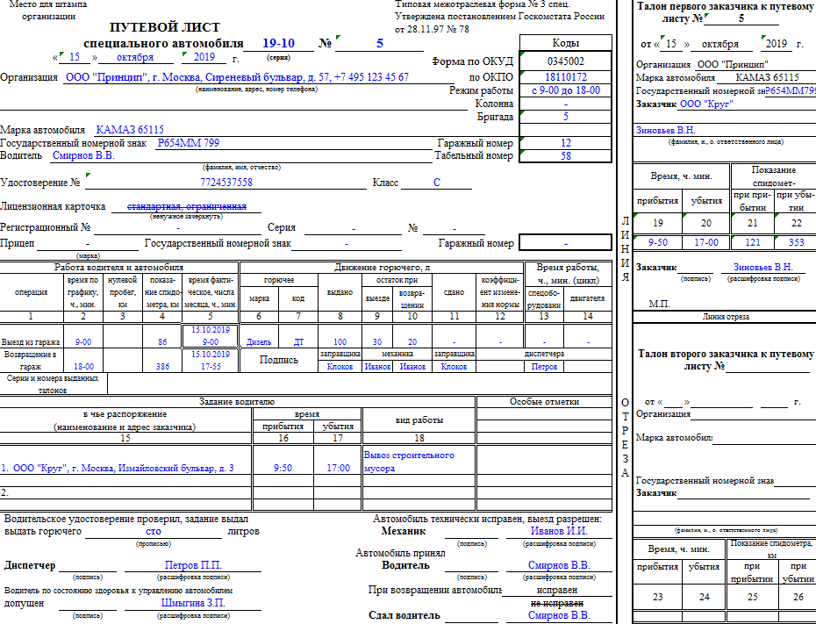The height and width of the screenshot is (624, 816).
Task: Click the work schedule value с 9-00 до 18-00
Action: [x=566, y=90]
